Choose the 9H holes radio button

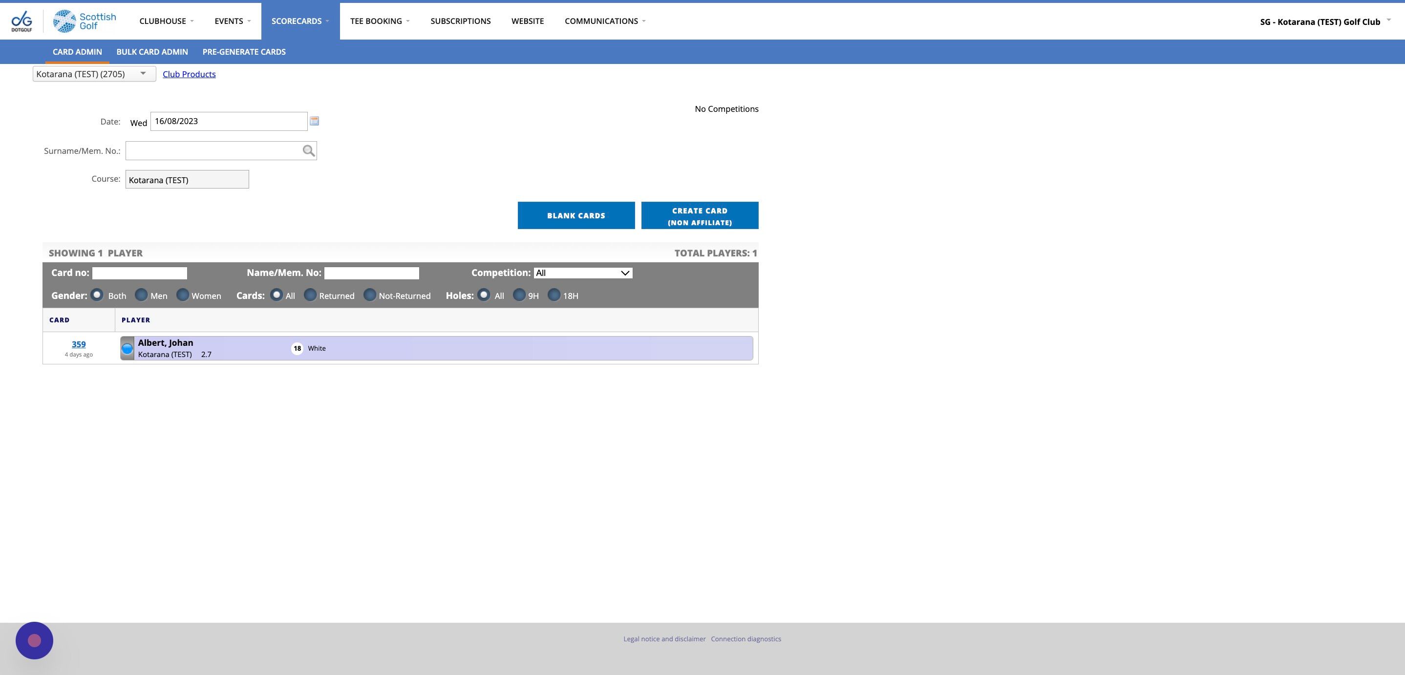pyautogui.click(x=519, y=295)
